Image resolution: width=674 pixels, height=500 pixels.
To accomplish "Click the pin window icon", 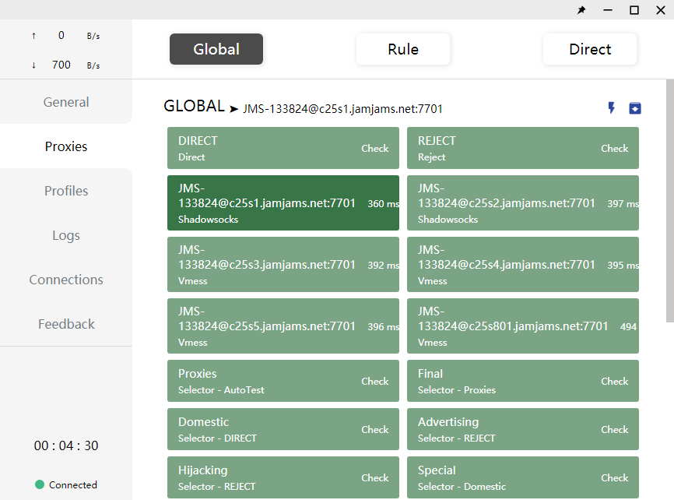I will tap(581, 10).
